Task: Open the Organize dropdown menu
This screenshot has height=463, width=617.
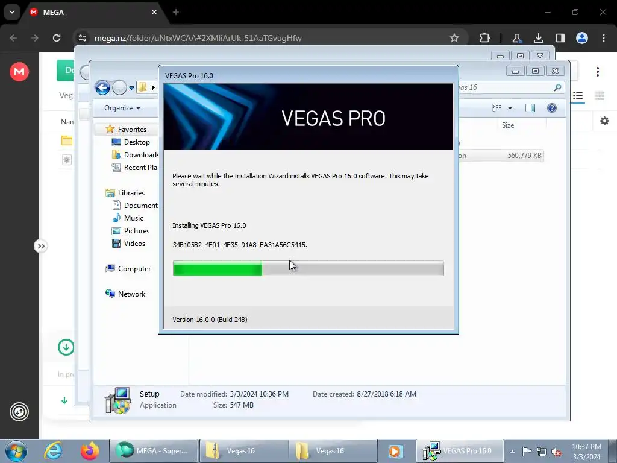Action: pos(122,108)
